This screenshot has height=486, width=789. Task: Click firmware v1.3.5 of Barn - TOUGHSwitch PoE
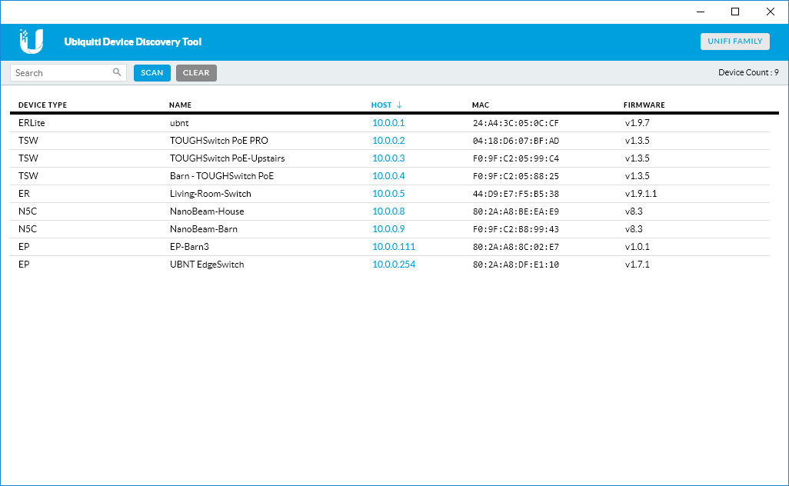637,175
